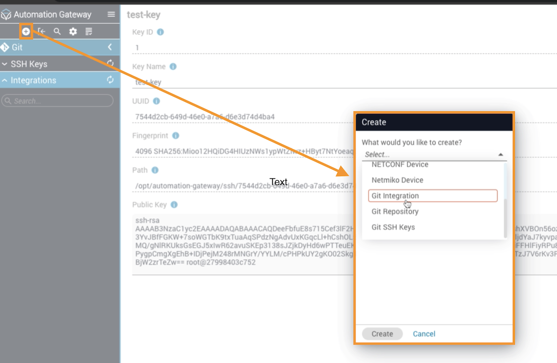Click the ssh-rsa public key text
The image size is (557, 363).
click(x=244, y=241)
